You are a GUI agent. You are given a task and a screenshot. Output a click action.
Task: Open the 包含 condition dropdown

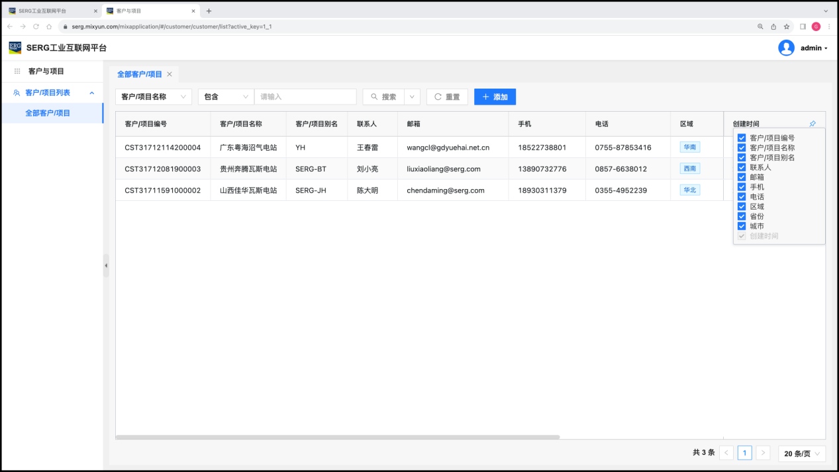226,97
